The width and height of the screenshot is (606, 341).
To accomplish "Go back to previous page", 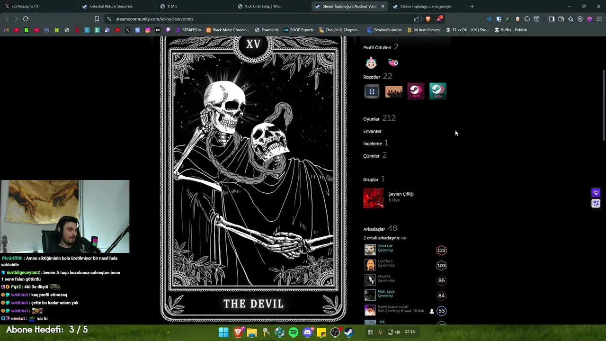I will coord(7,19).
